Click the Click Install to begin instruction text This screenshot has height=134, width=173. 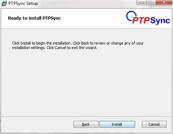(x=78, y=43)
